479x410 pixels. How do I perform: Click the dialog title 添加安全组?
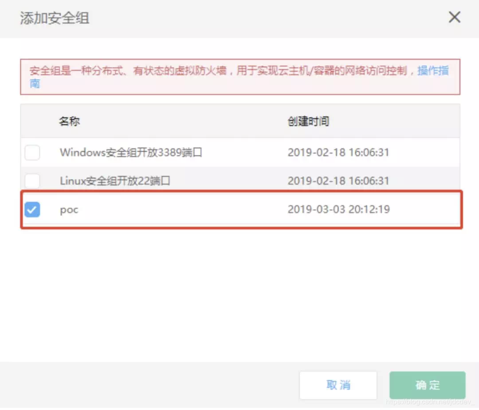pyautogui.click(x=54, y=19)
